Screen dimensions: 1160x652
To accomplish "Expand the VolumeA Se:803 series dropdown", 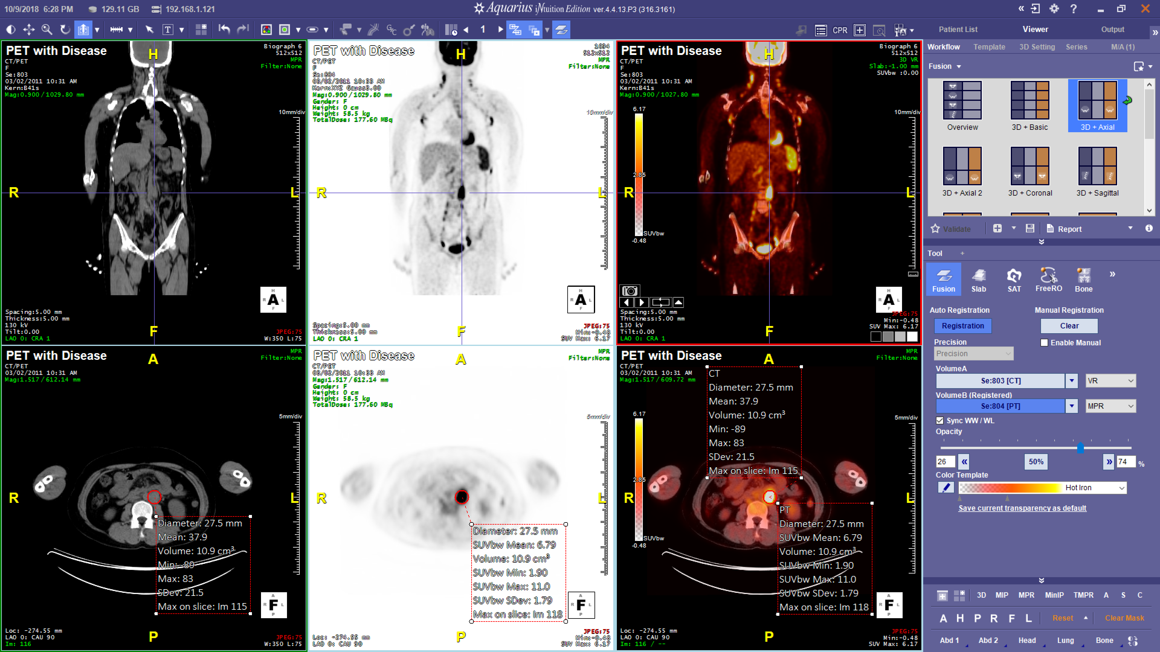I will point(1072,381).
